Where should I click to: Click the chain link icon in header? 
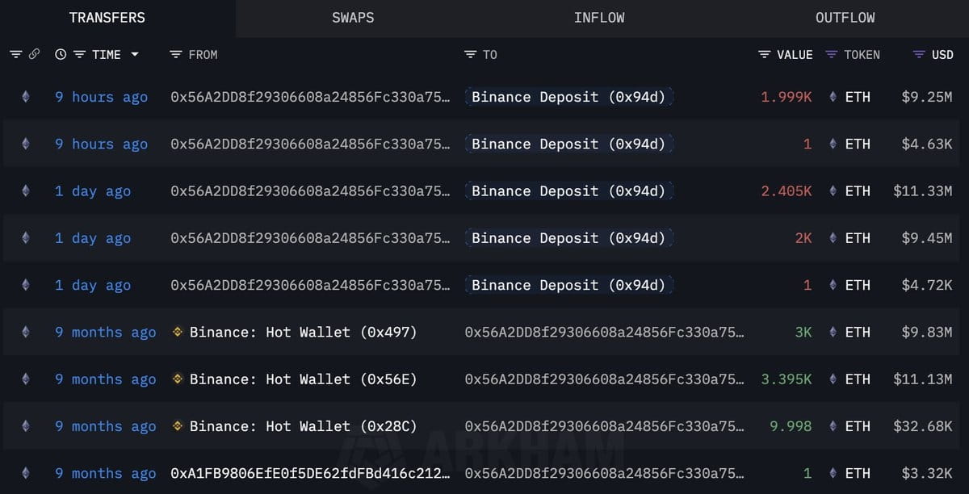tap(34, 54)
